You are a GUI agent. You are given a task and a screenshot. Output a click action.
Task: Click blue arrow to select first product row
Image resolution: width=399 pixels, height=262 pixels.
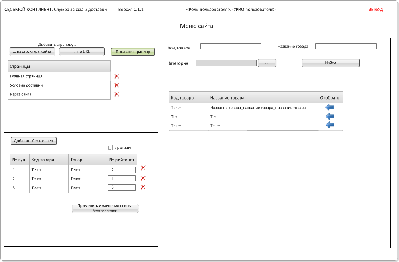[x=329, y=108]
